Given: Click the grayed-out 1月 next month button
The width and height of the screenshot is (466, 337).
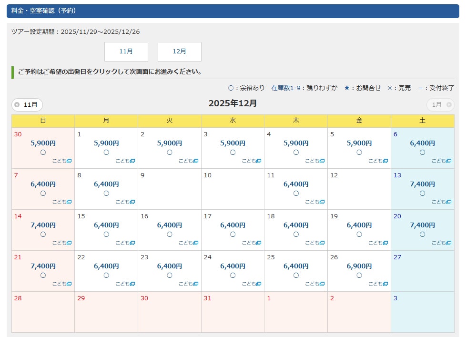Looking at the screenshot, I should coord(440,105).
